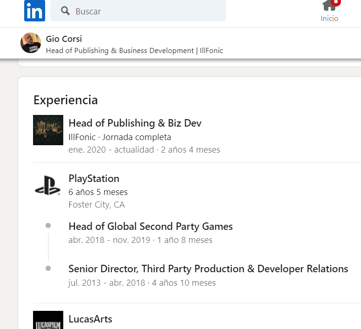Open the PlayStation logo icon
361x329 pixels.
tap(48, 185)
